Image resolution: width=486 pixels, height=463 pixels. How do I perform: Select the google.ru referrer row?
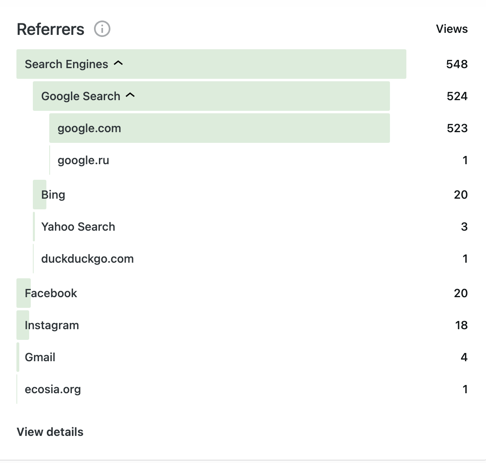click(83, 160)
